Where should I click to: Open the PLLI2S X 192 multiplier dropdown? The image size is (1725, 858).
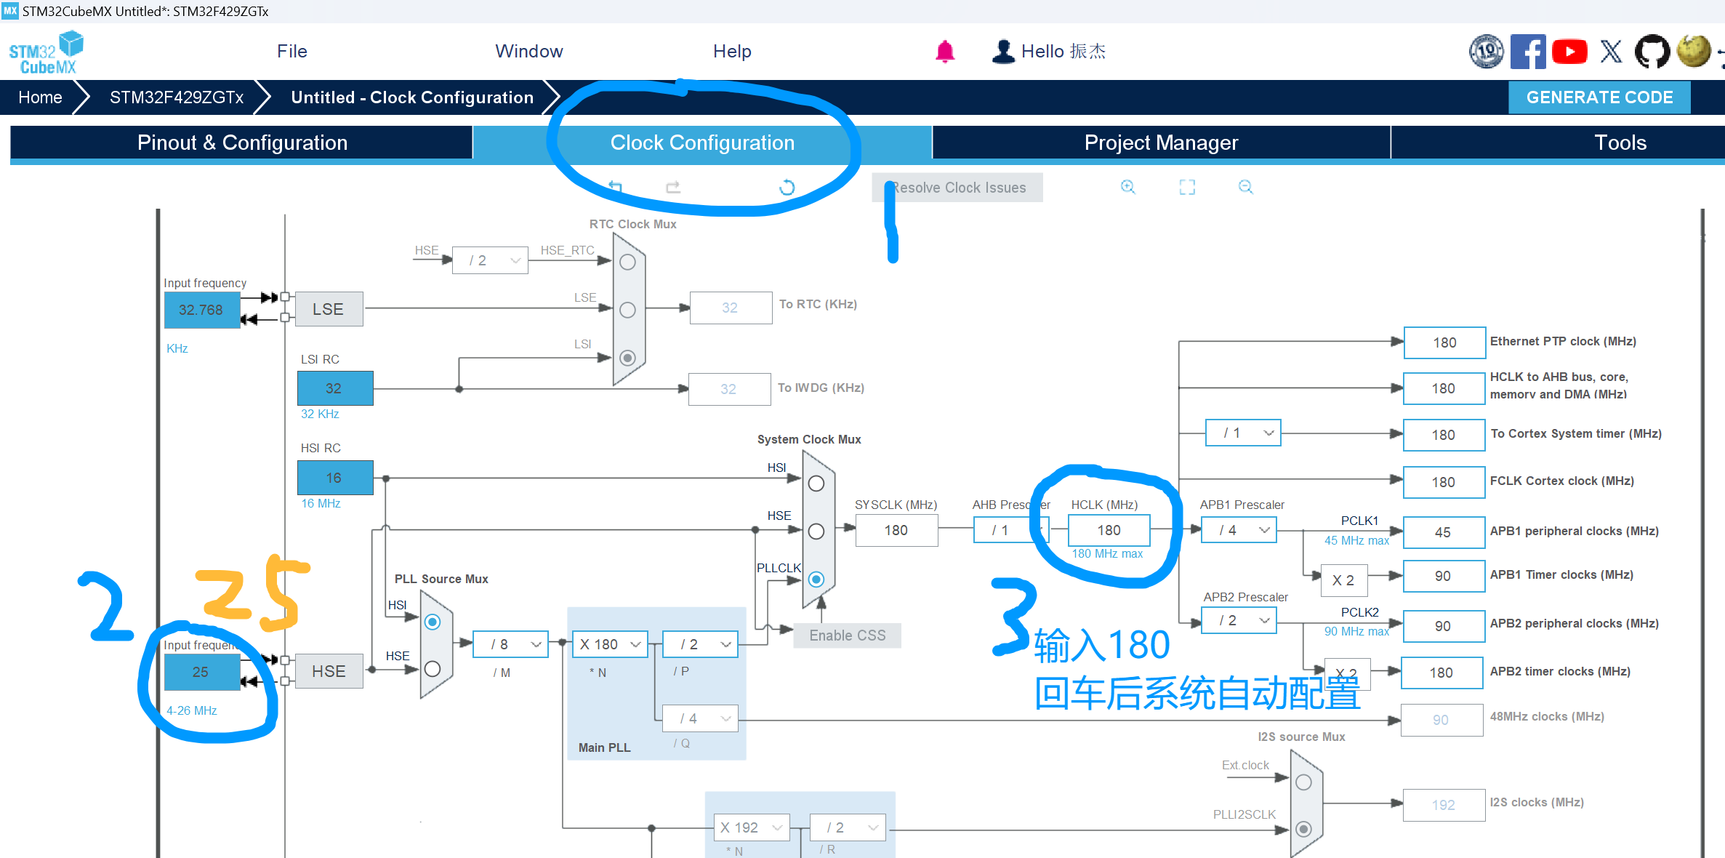click(752, 827)
